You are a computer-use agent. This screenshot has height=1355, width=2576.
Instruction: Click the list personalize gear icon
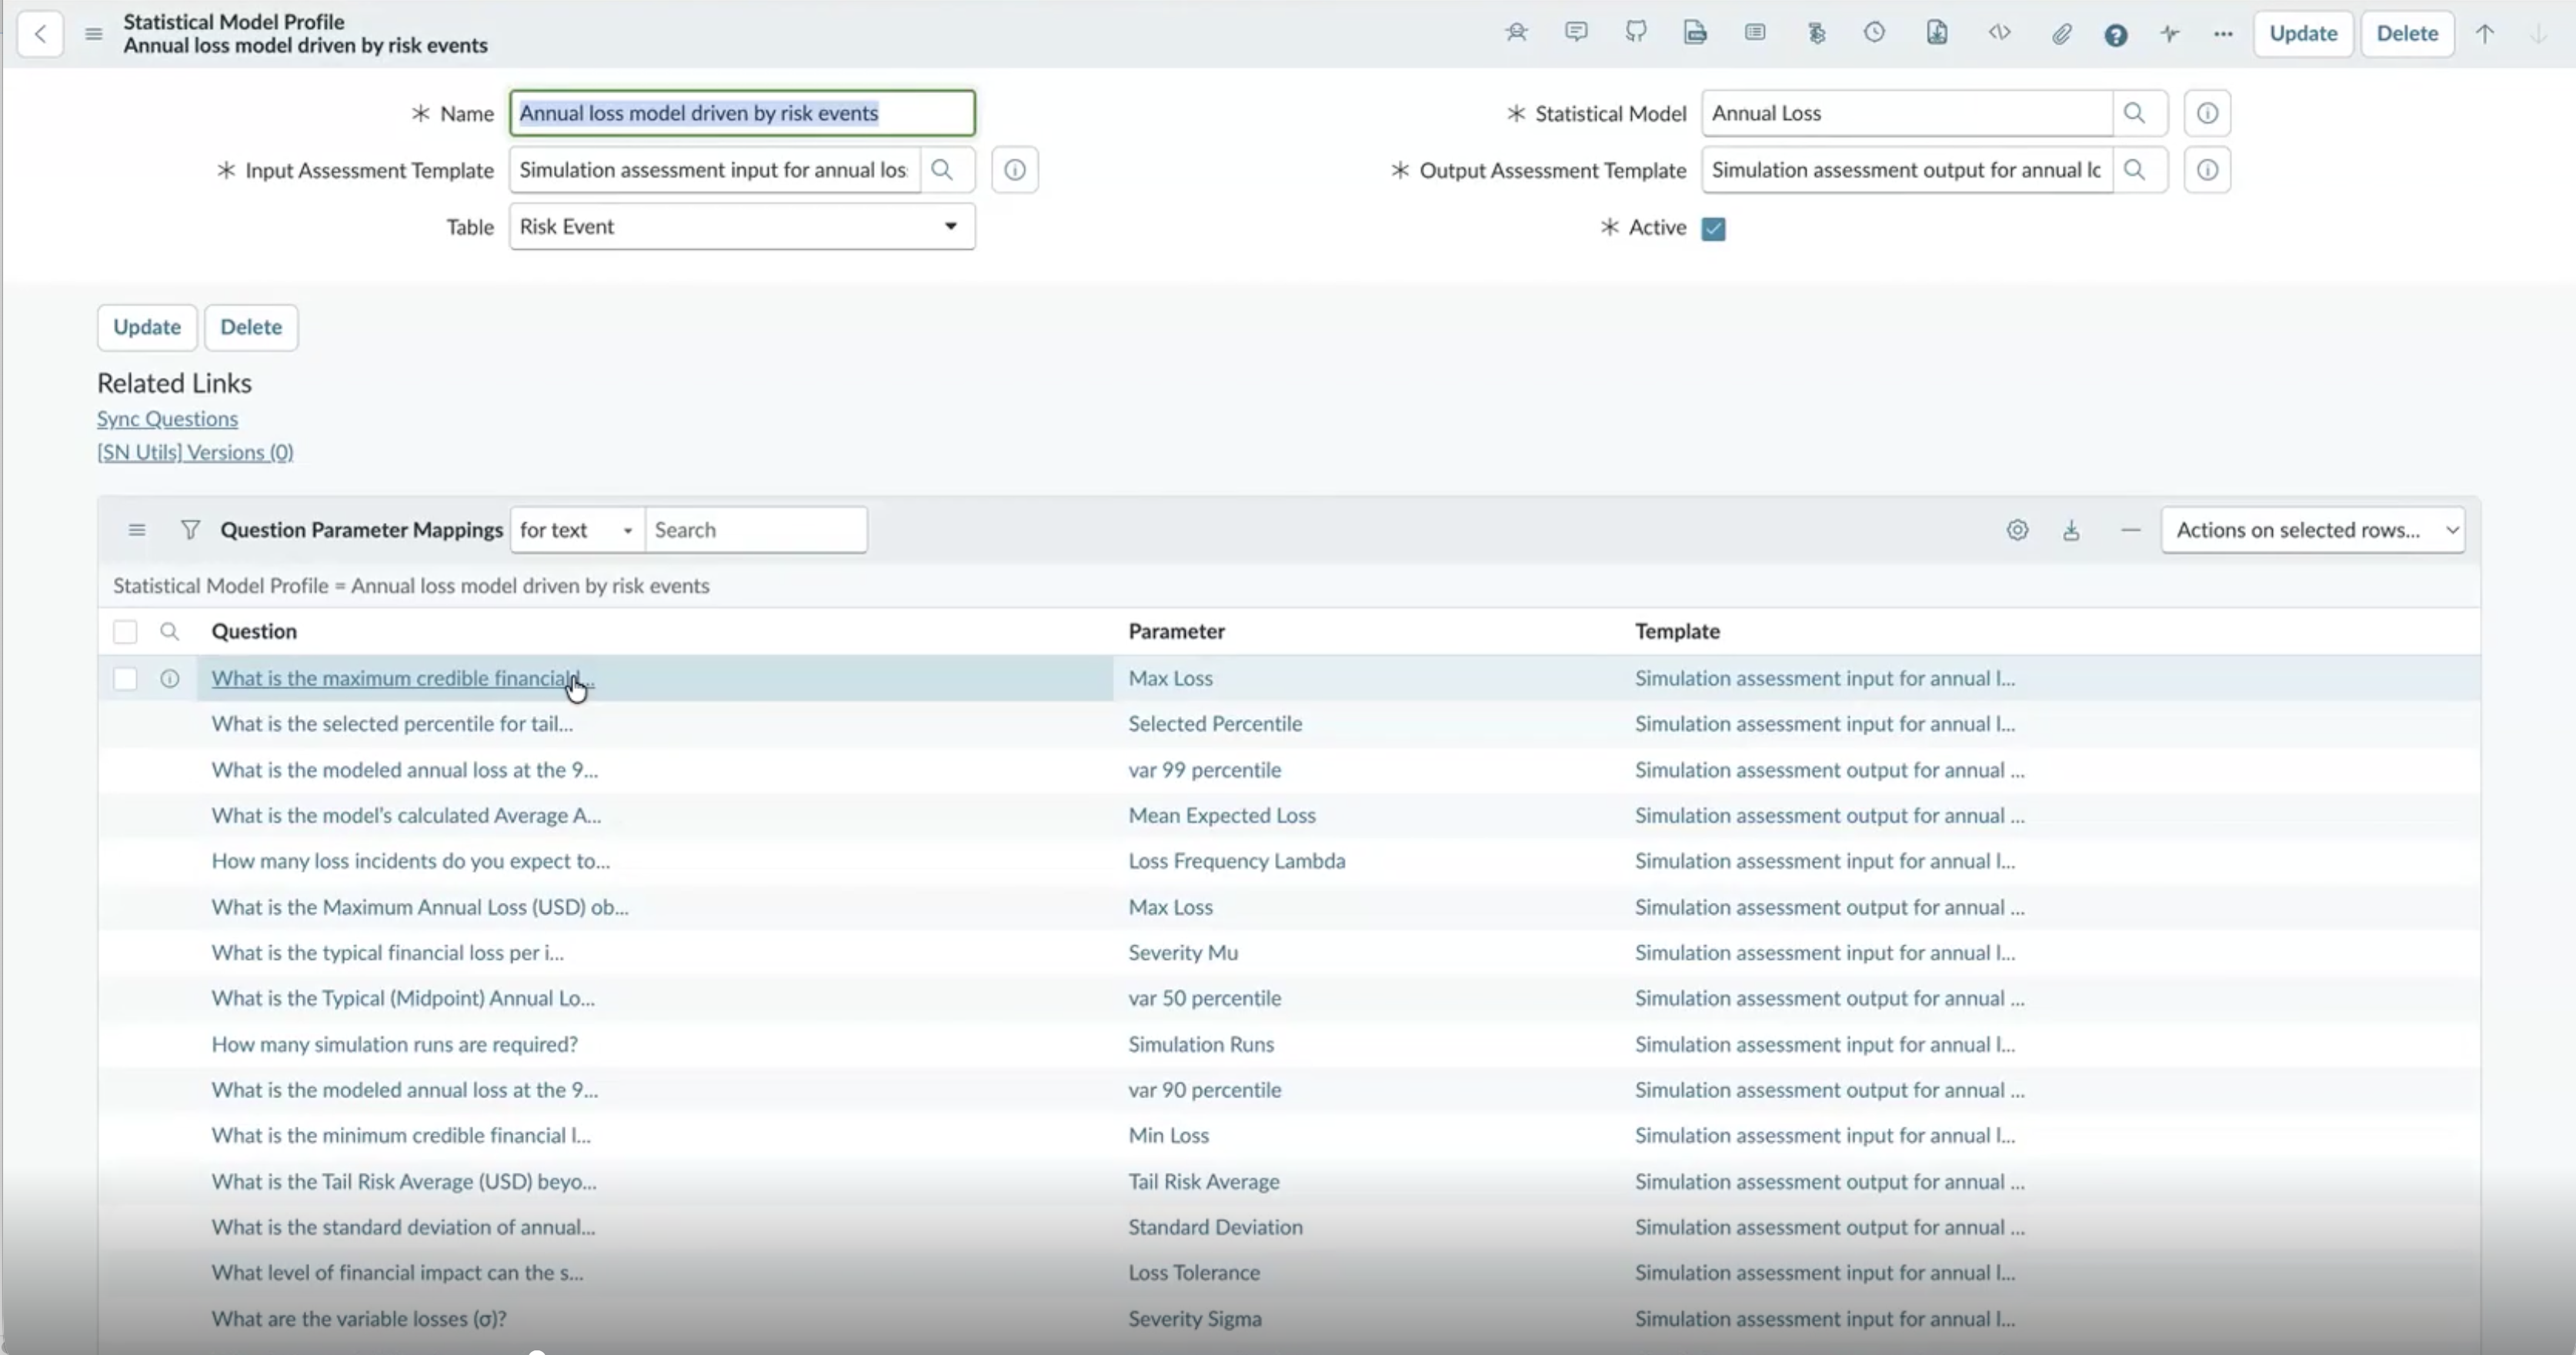pyautogui.click(x=2017, y=530)
